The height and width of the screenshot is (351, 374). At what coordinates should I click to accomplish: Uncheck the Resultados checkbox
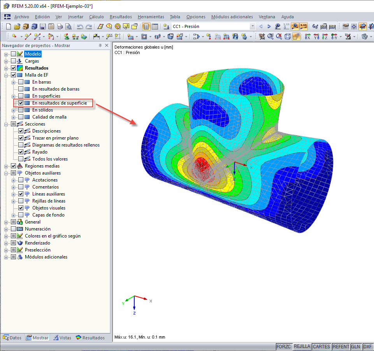13,68
